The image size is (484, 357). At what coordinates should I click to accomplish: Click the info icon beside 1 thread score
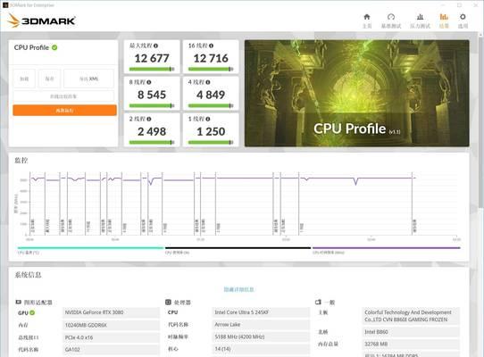click(208, 119)
